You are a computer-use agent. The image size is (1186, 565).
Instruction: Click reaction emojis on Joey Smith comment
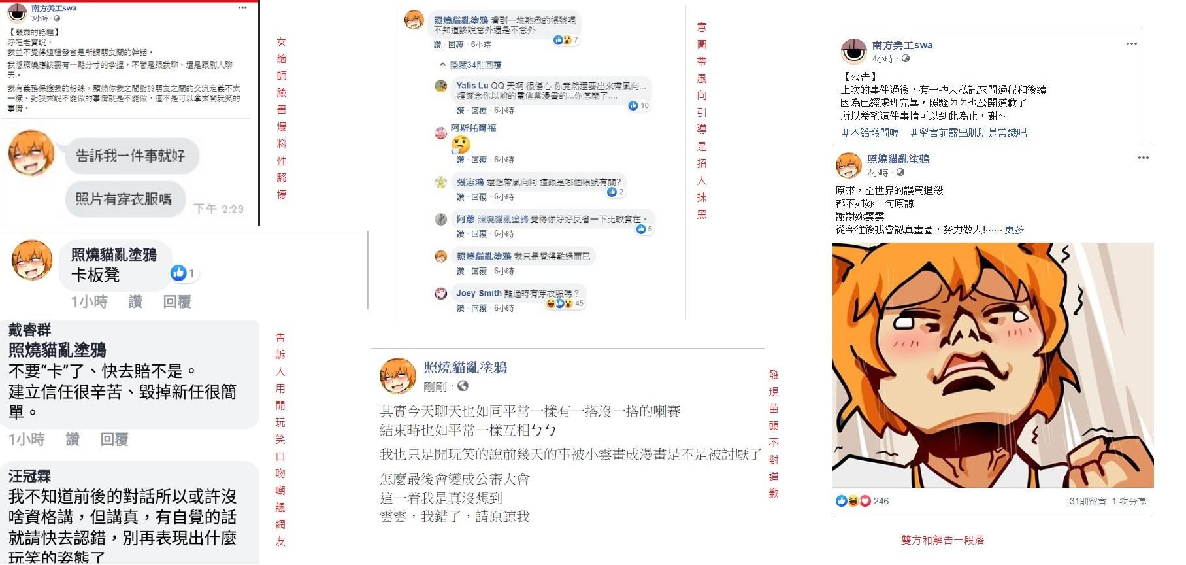[559, 303]
